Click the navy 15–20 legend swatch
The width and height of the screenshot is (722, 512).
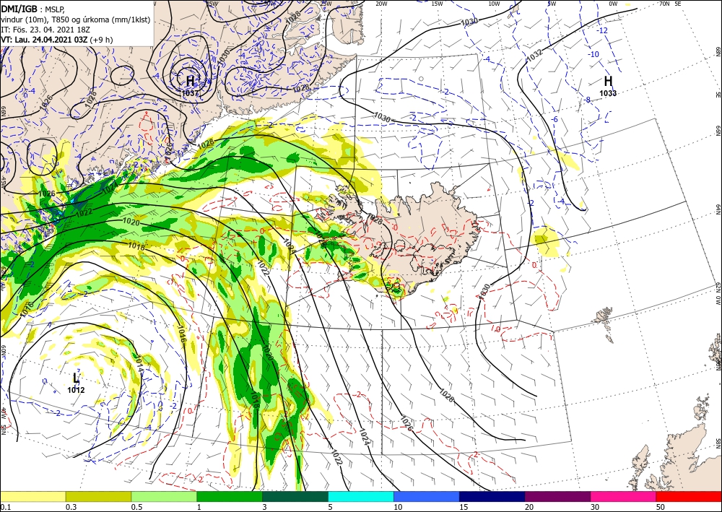492,496
